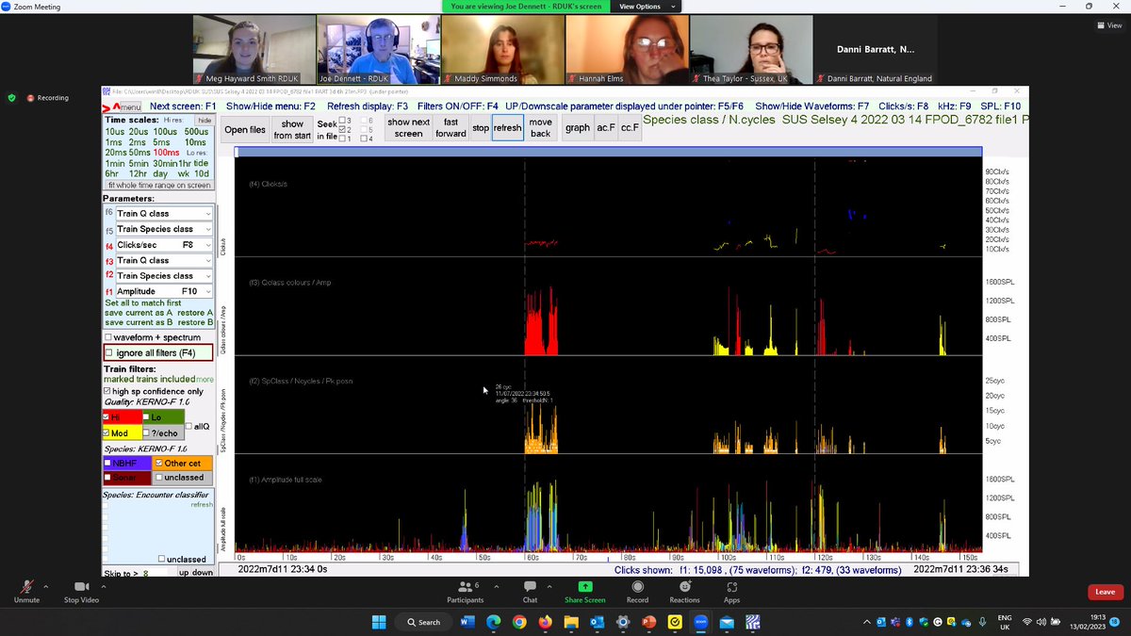Click the graph button
Image resolution: width=1131 pixels, height=636 pixels.
[578, 128]
